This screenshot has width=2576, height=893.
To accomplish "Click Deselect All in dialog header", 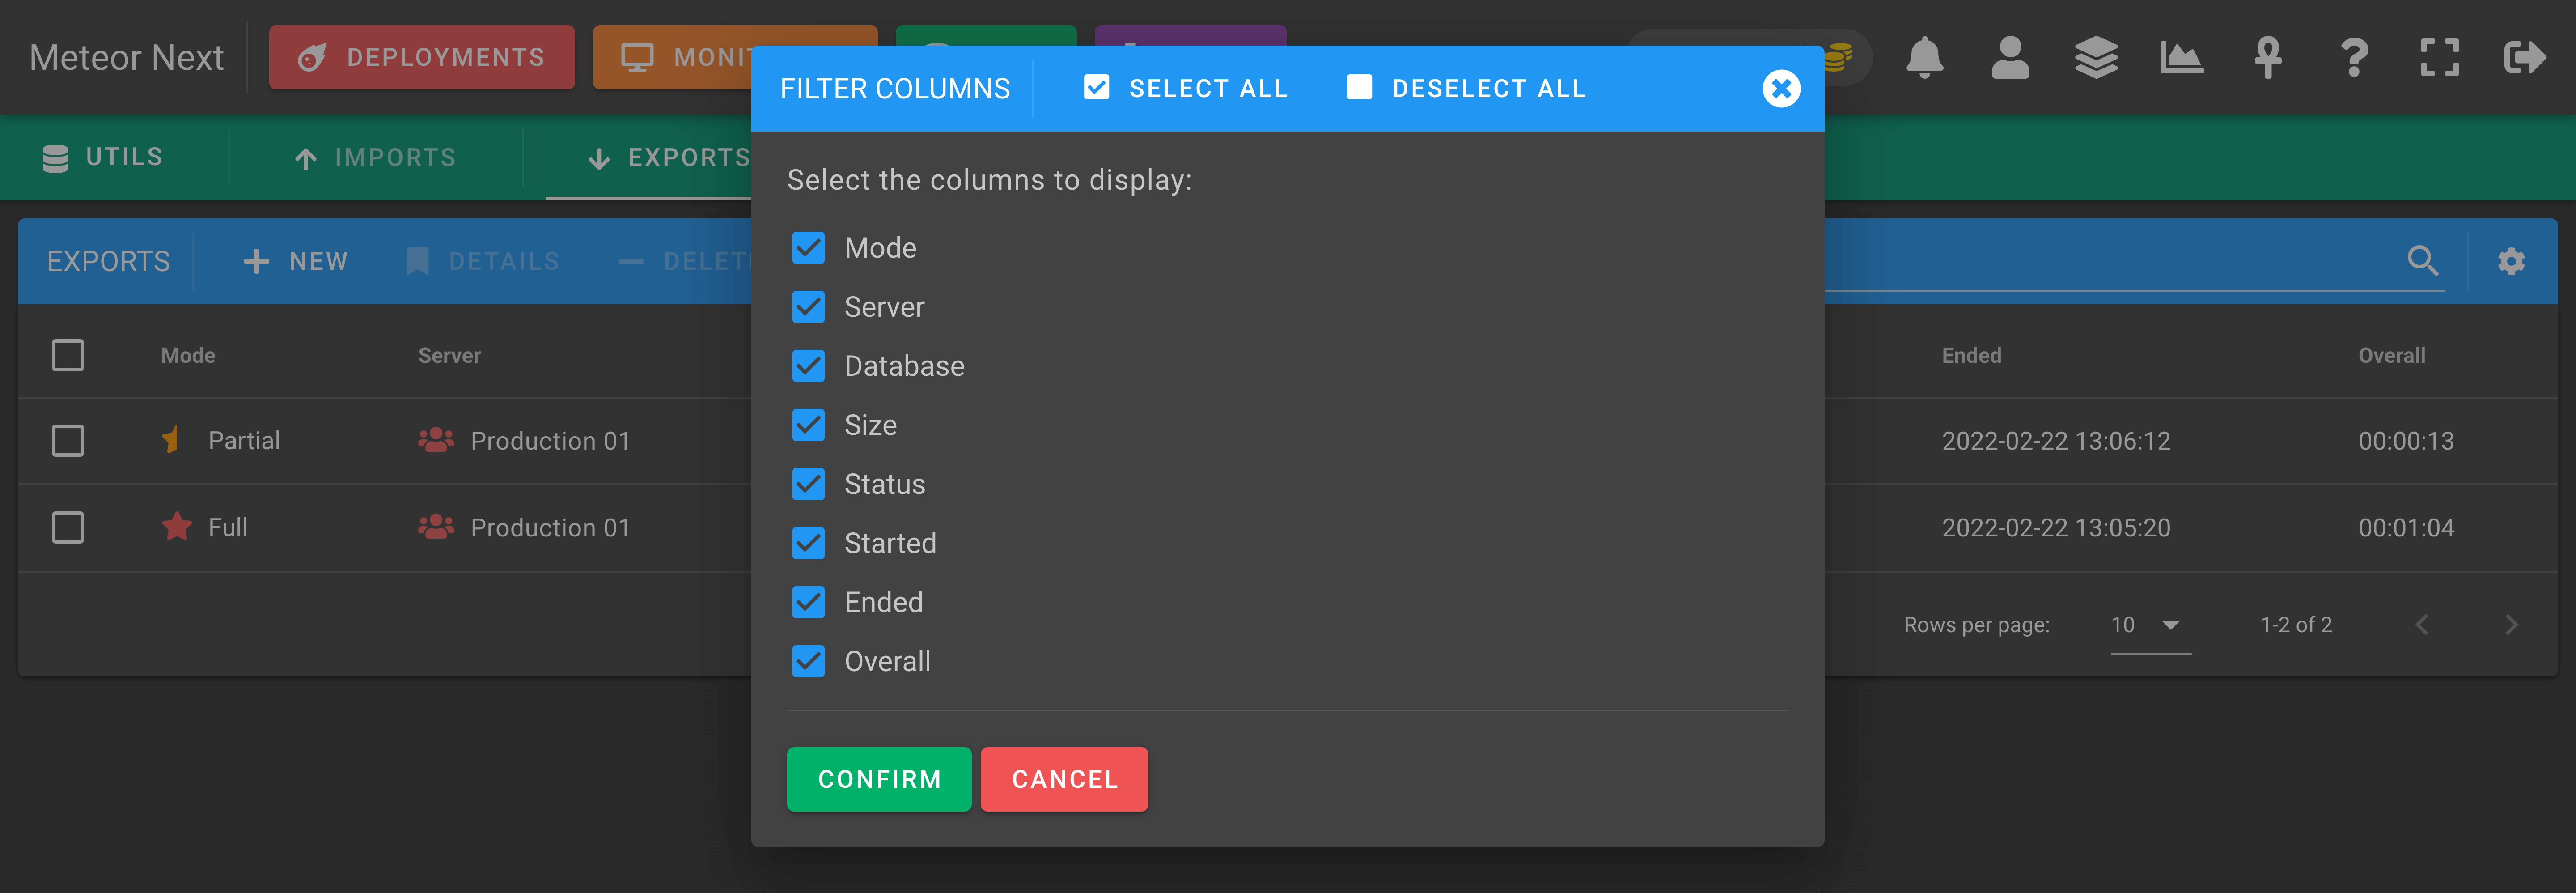I will click(1466, 89).
